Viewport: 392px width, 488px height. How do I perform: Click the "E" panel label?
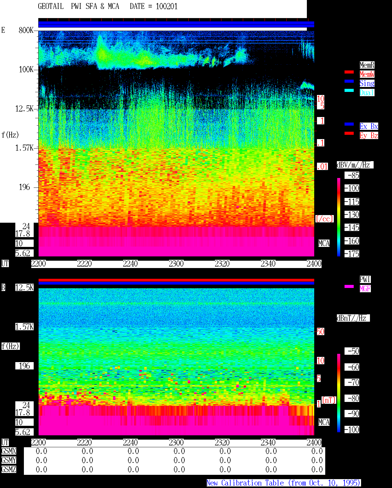tap(3, 30)
